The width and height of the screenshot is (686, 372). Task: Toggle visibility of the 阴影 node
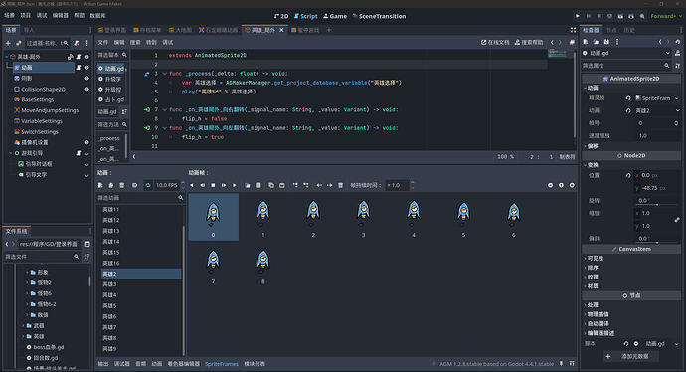86,78
